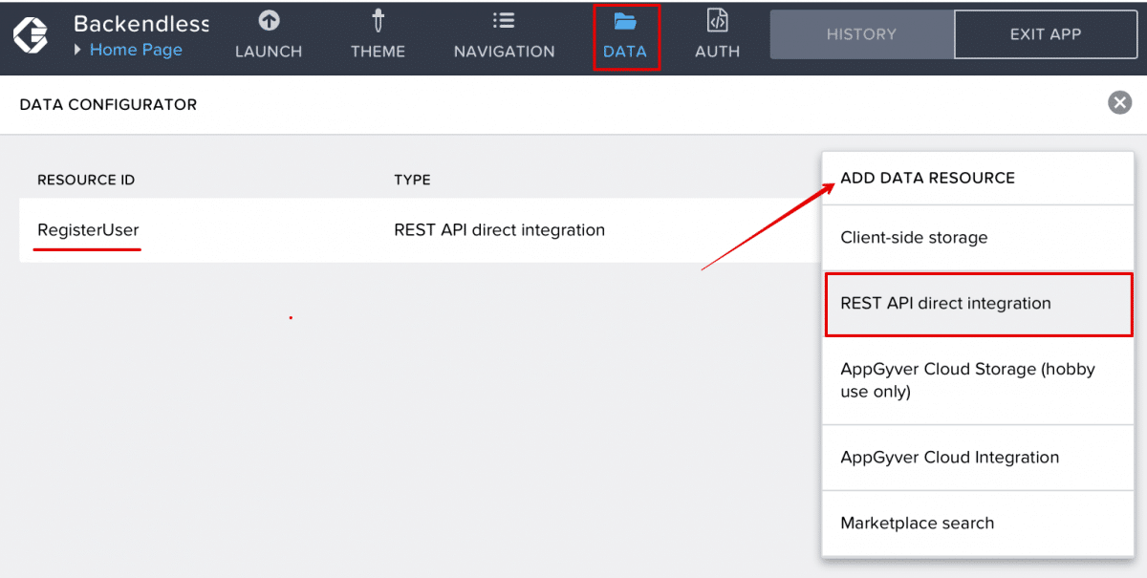
Task: Click Exit App button
Action: 1045,33
